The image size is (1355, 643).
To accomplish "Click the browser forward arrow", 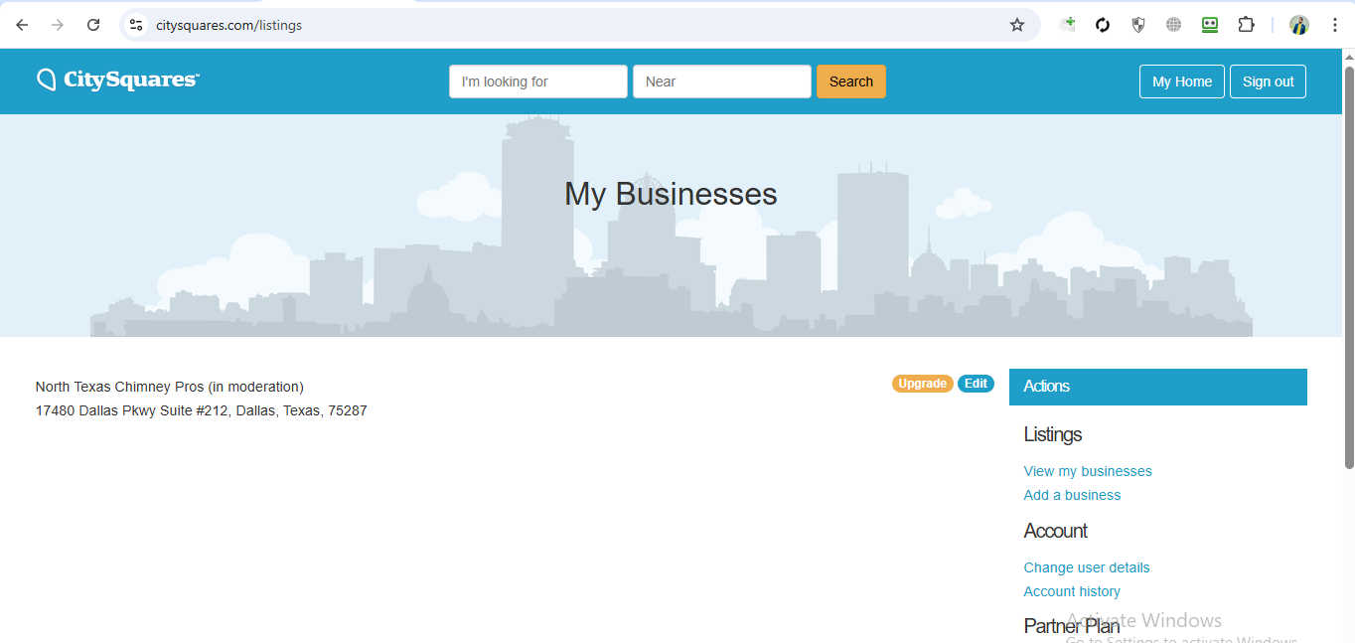I will [x=58, y=25].
